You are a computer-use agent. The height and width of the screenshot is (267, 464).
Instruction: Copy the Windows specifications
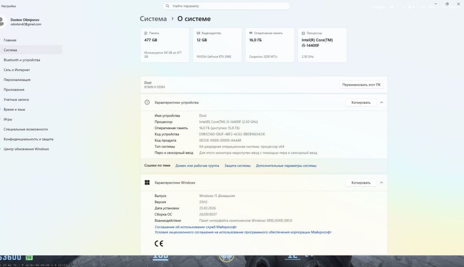(x=361, y=182)
